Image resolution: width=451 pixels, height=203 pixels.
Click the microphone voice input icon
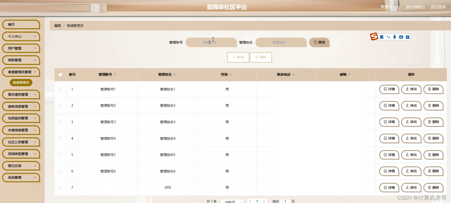click(394, 37)
